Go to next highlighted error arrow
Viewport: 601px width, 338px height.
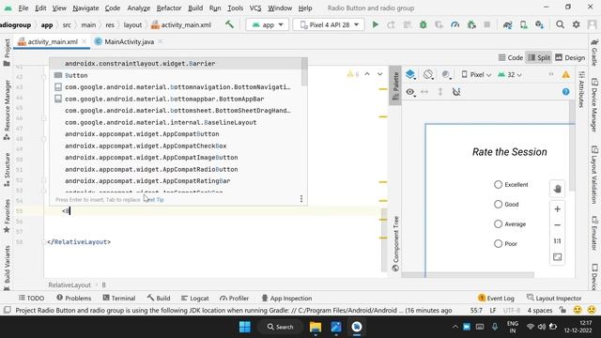[379, 74]
